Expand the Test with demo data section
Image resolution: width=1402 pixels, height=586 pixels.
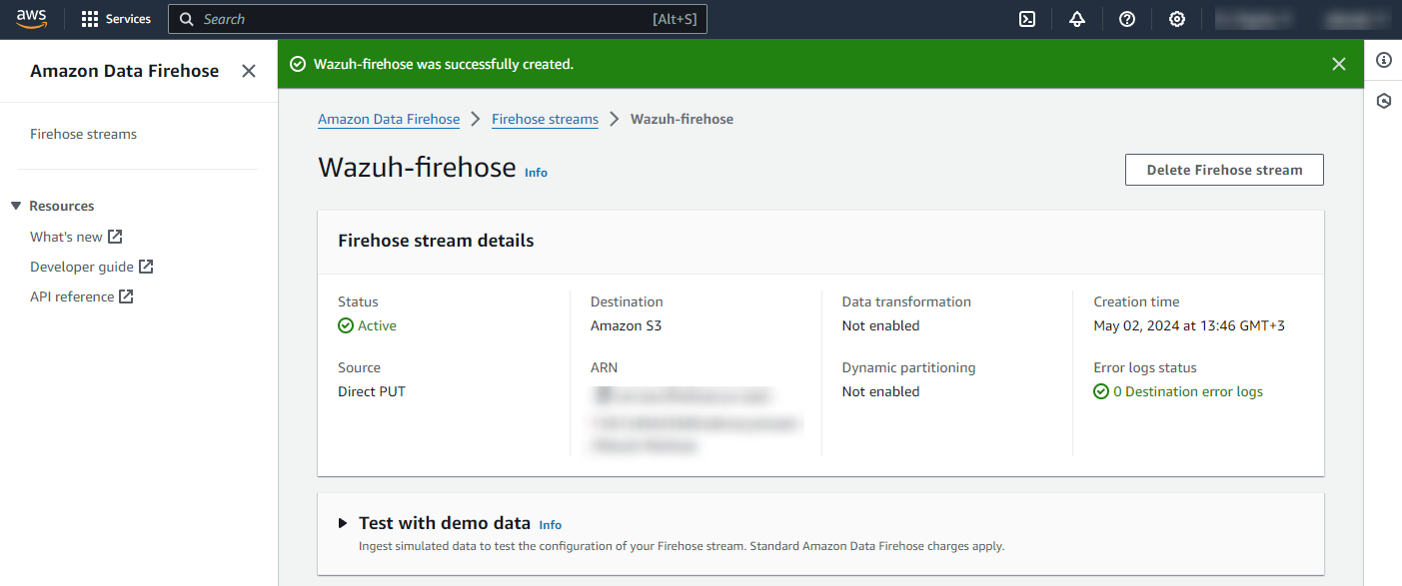pos(343,523)
